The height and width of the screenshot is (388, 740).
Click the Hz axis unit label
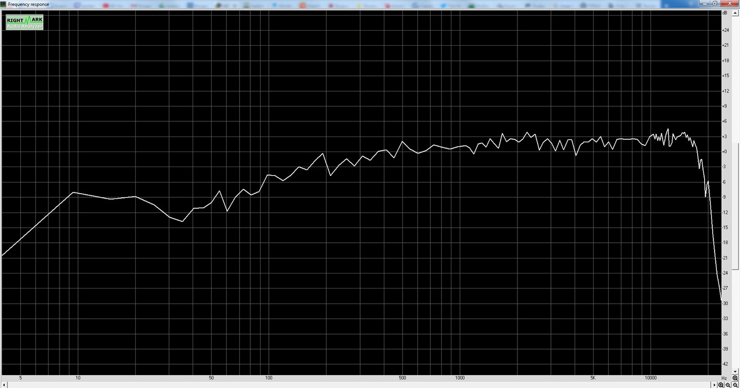click(x=724, y=378)
